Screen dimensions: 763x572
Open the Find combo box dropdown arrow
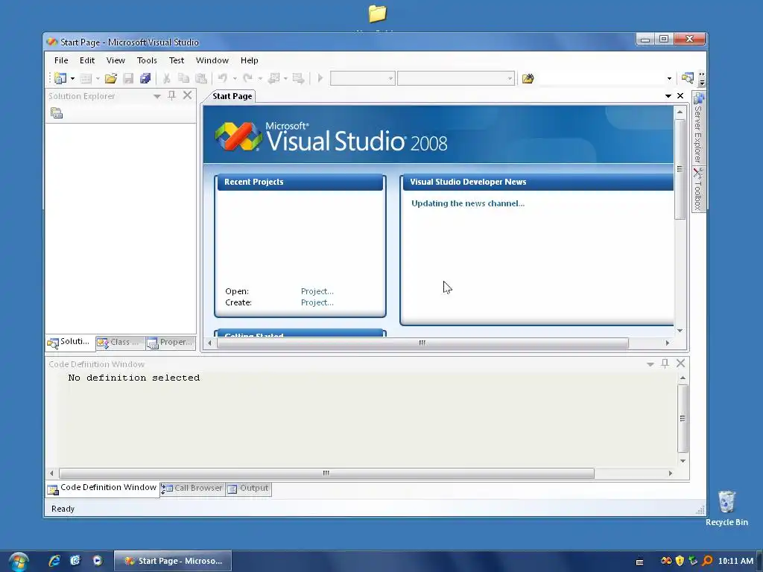pos(669,78)
